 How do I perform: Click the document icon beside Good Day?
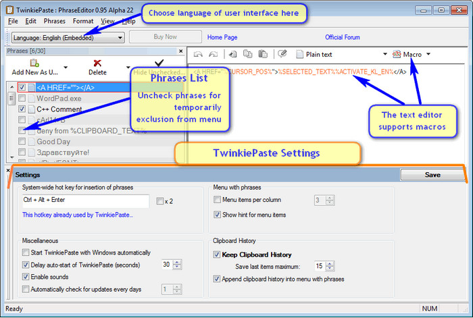pyautogui.click(x=31, y=142)
